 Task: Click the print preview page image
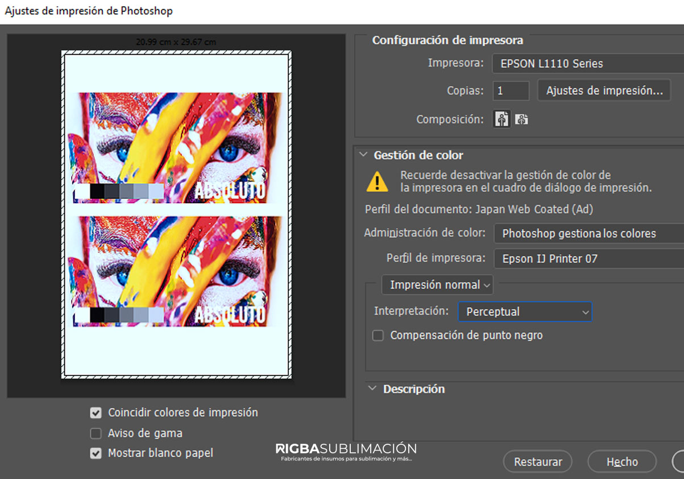tap(176, 214)
